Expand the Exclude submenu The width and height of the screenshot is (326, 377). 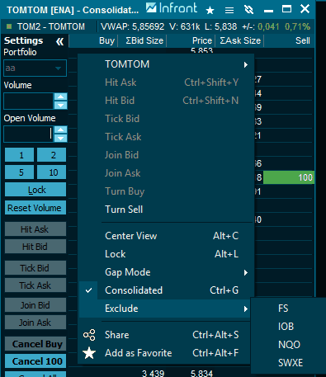click(246, 309)
